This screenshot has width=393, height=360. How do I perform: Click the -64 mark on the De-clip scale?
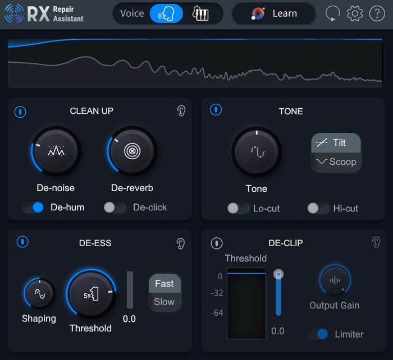[217, 313]
